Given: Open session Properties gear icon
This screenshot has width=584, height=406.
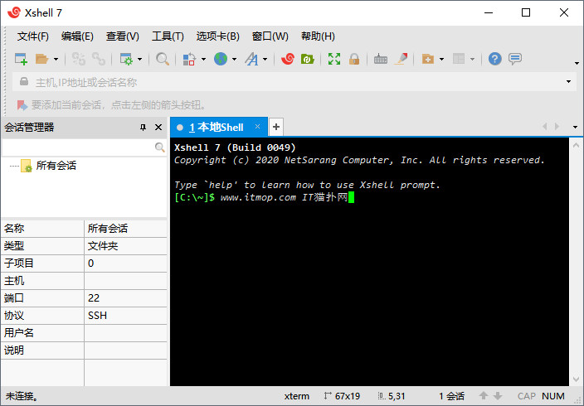Looking at the screenshot, I should [x=126, y=59].
